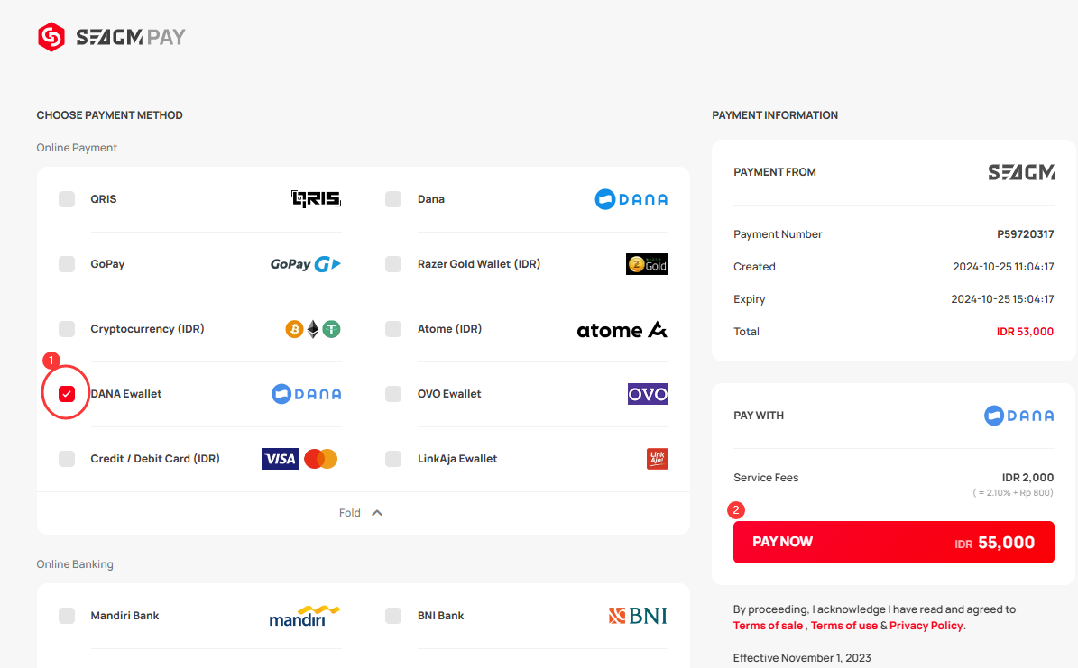Tick the Mandiri Bank checkbox
The width and height of the screenshot is (1078, 668).
coord(67,616)
